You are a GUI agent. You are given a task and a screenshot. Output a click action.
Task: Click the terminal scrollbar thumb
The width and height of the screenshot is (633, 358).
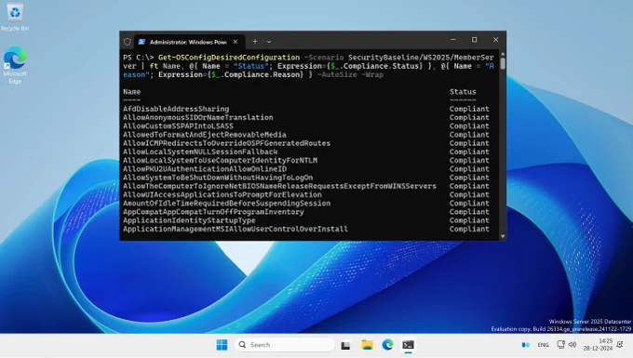click(503, 64)
